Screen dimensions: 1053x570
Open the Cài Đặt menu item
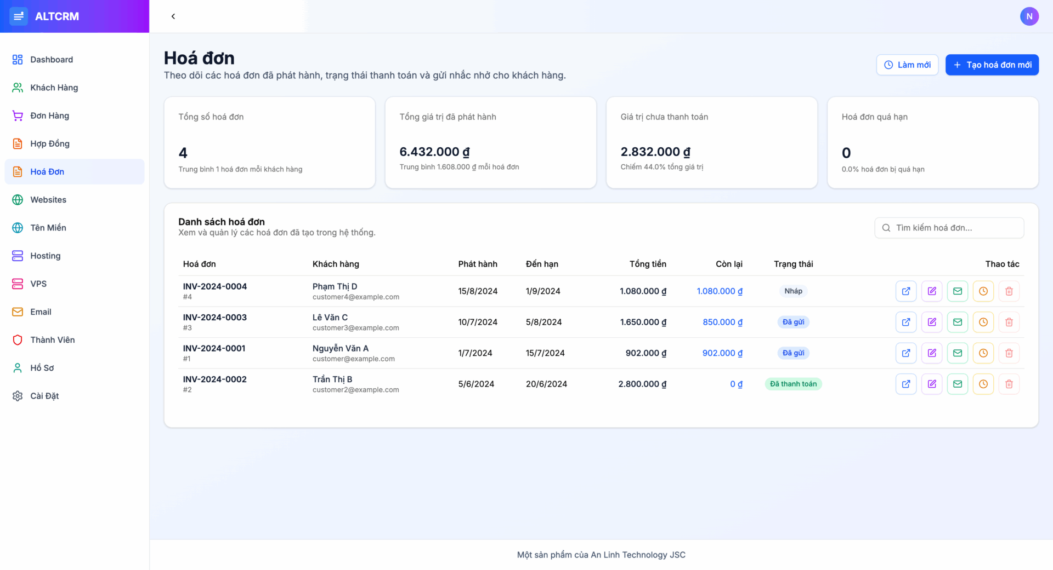[44, 396]
